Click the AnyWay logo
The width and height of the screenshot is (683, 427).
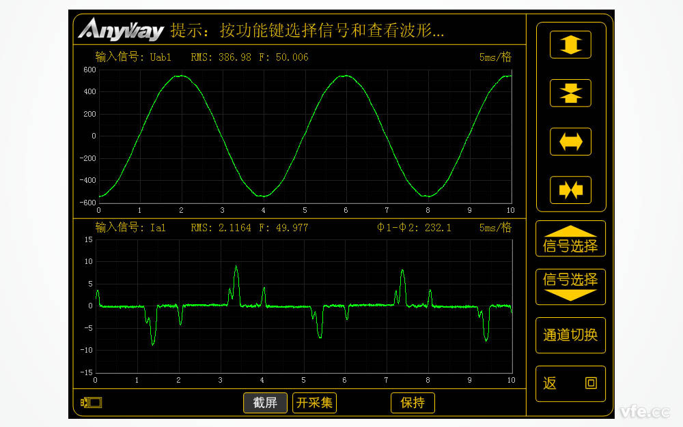click(x=122, y=30)
